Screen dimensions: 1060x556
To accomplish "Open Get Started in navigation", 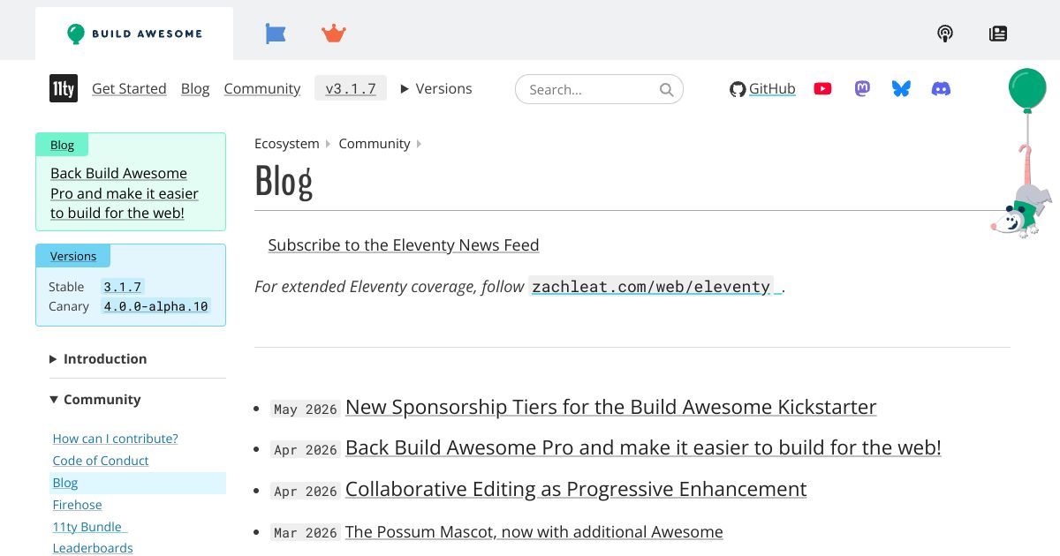I will point(129,88).
